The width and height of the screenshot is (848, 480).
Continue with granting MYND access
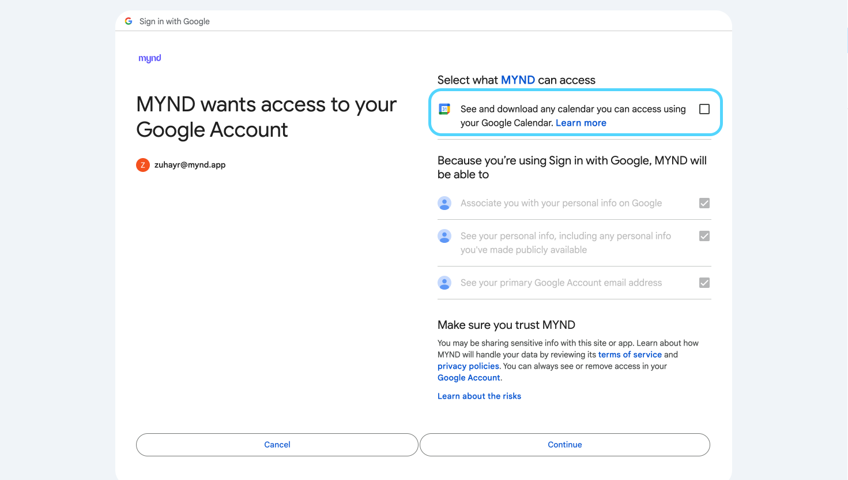(x=565, y=445)
